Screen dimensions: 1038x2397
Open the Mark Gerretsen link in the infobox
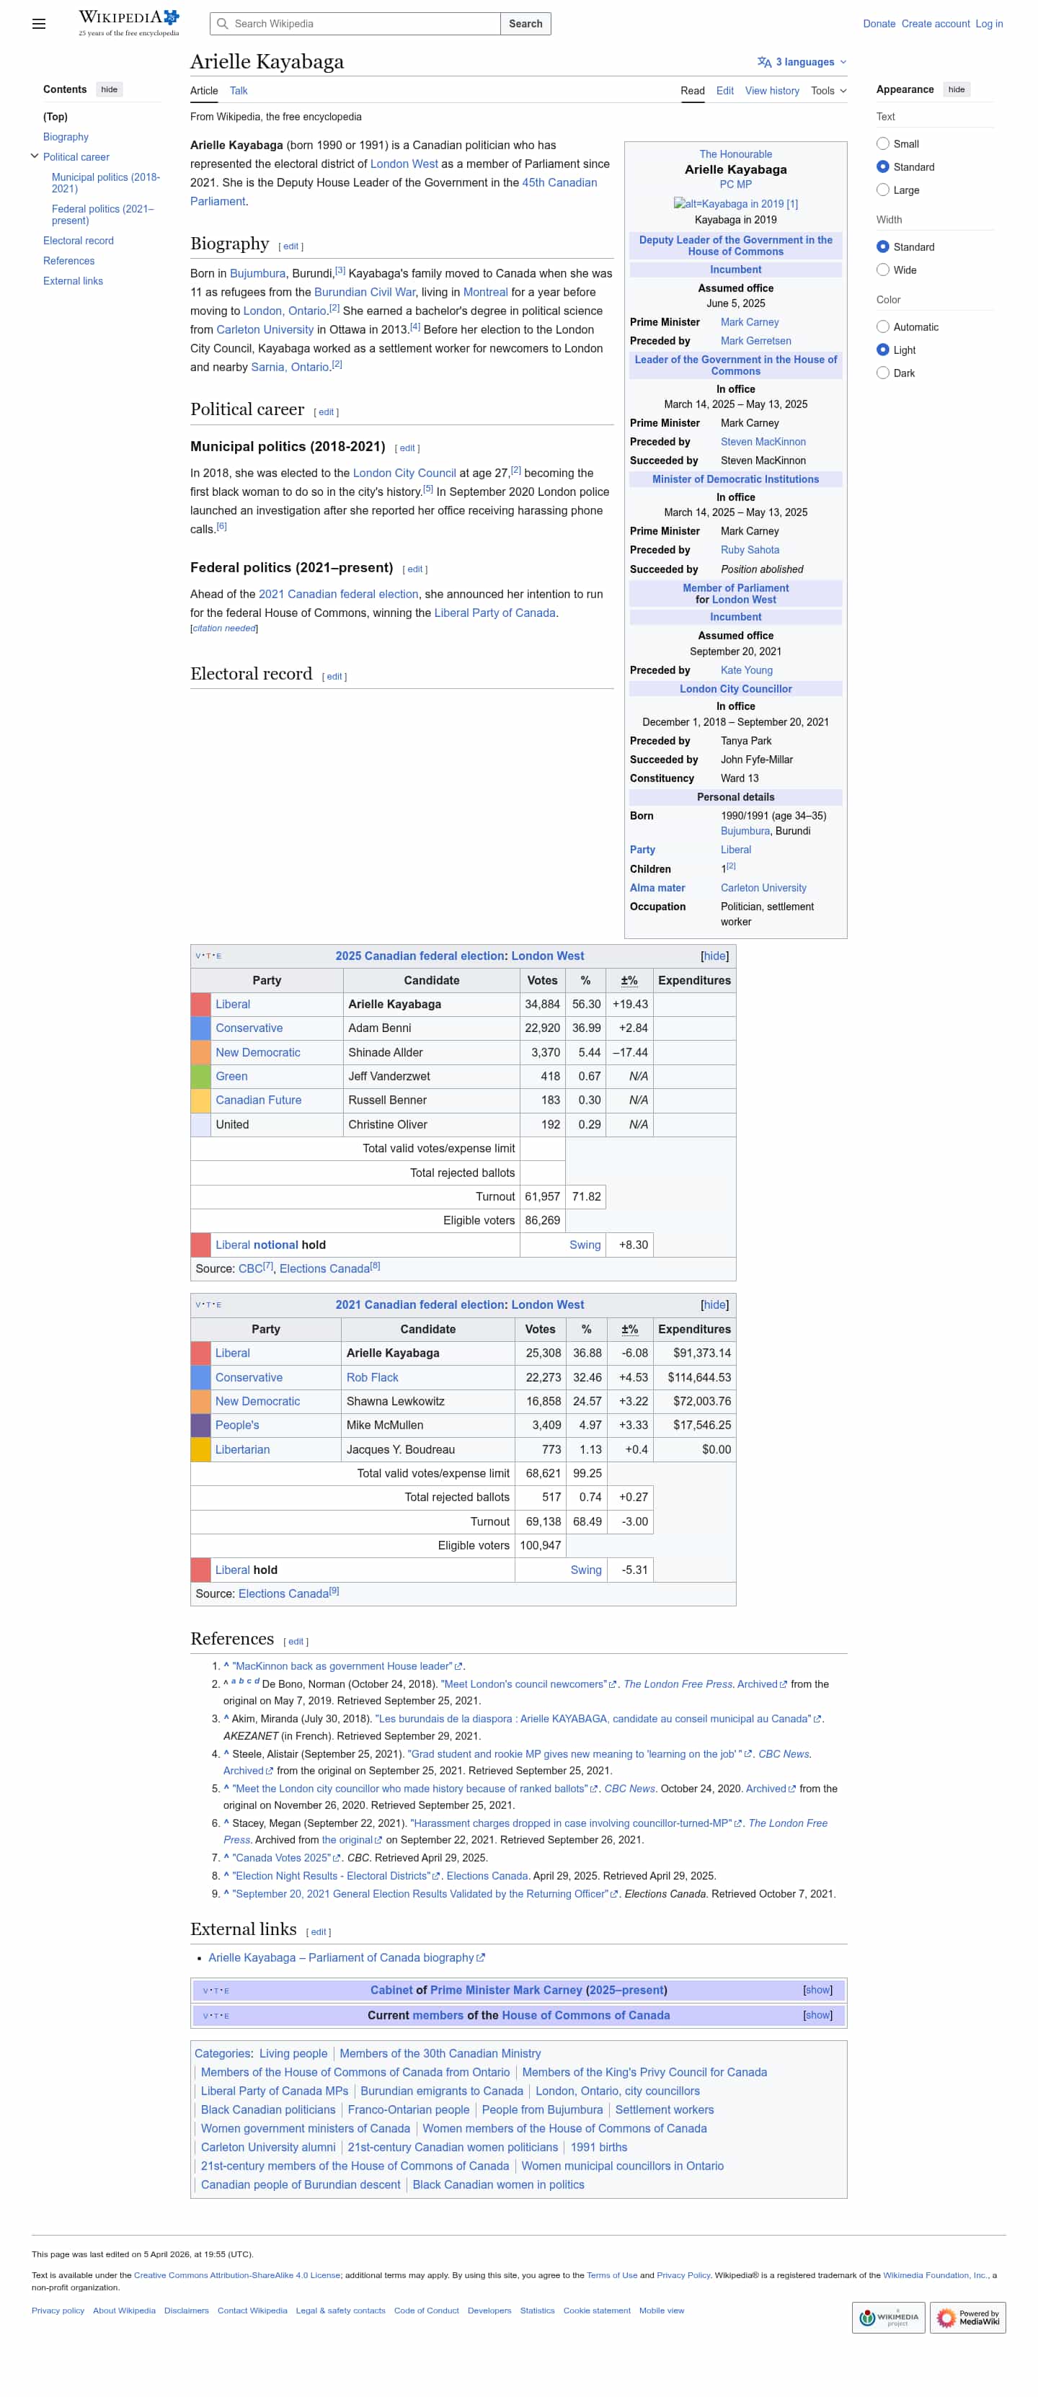pos(755,342)
